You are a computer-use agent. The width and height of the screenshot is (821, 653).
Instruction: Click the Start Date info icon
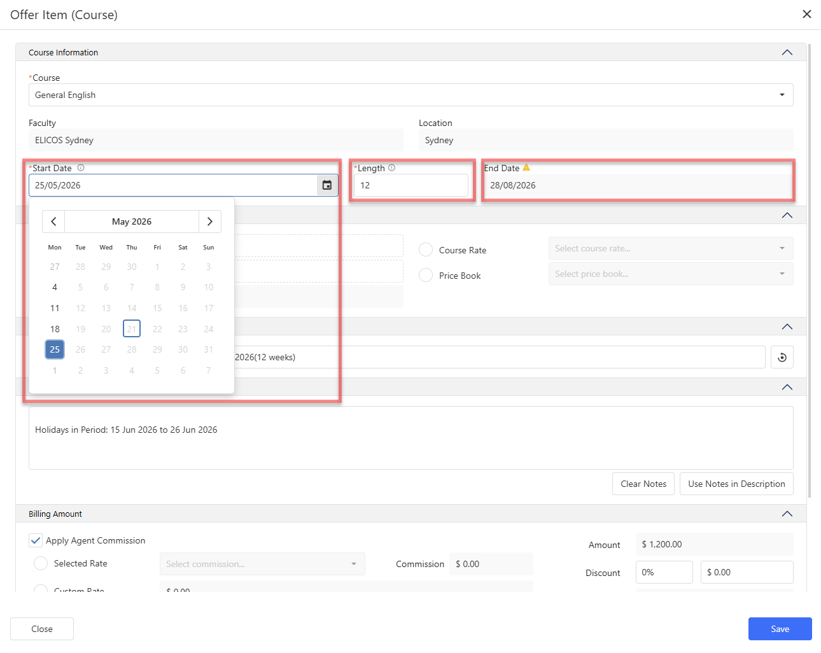tap(81, 168)
